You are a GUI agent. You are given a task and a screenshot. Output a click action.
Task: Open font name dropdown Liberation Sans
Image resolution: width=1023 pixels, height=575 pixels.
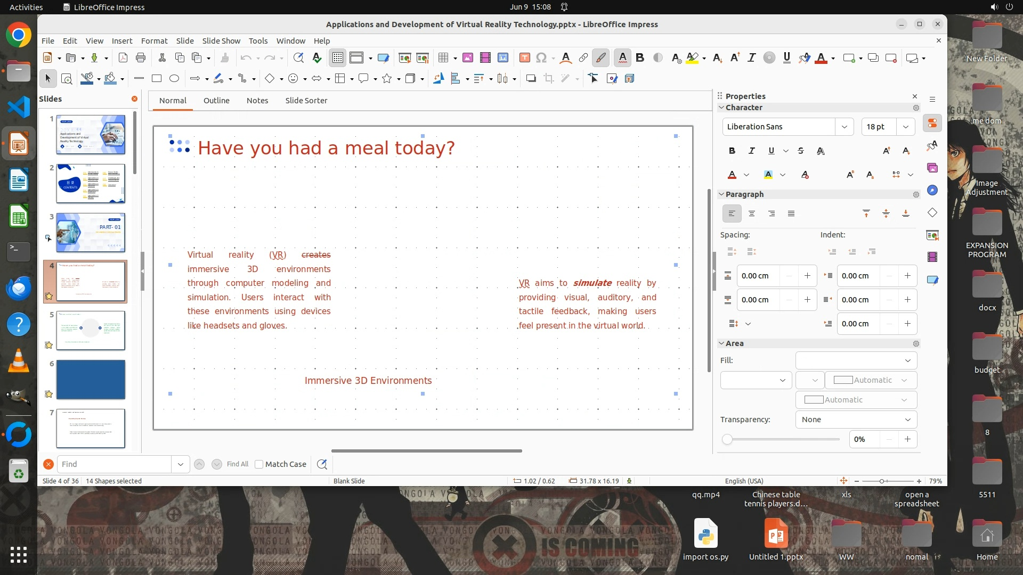(x=844, y=127)
